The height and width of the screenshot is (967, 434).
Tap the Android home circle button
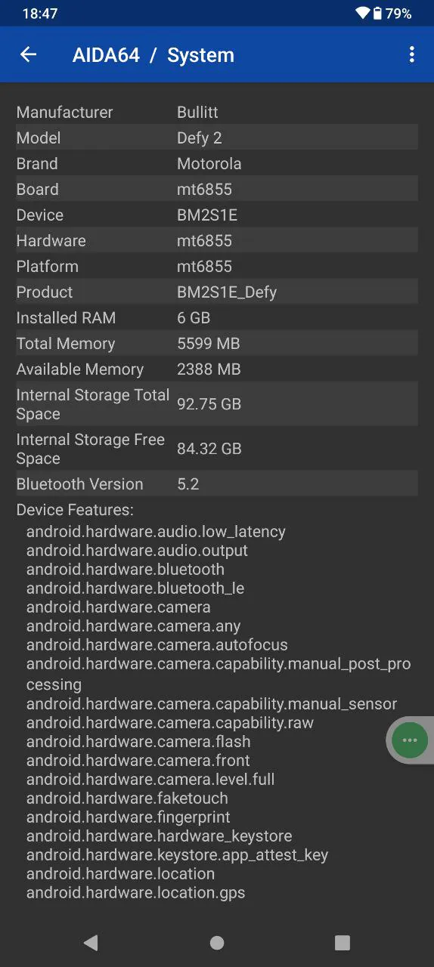click(217, 942)
